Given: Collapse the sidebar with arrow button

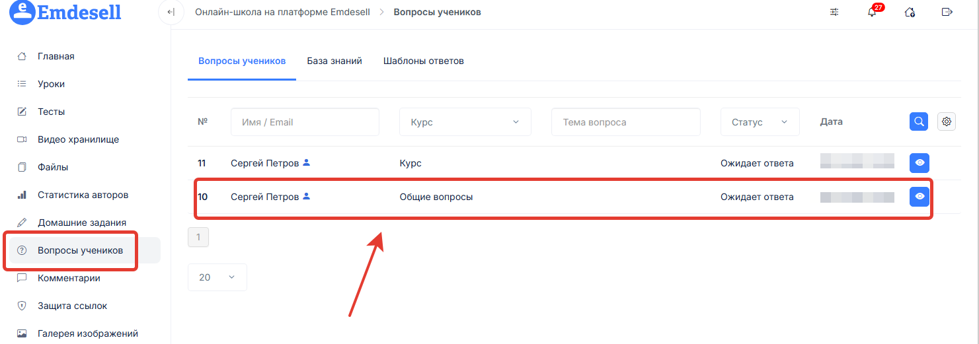Looking at the screenshot, I should coord(171,13).
